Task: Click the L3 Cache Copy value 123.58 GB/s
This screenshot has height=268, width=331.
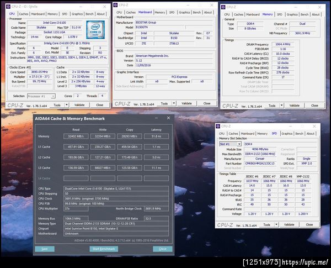Action: (130, 168)
